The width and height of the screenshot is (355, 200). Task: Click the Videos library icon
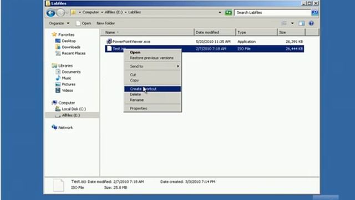tap(58, 90)
